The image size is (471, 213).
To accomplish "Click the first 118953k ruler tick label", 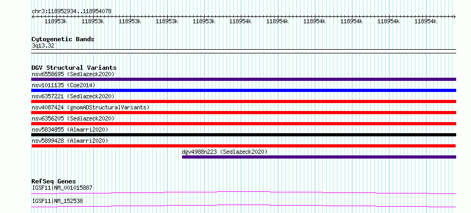I will [56, 21].
